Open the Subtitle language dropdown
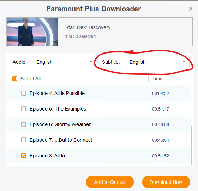The image size is (198, 191). (x=156, y=62)
